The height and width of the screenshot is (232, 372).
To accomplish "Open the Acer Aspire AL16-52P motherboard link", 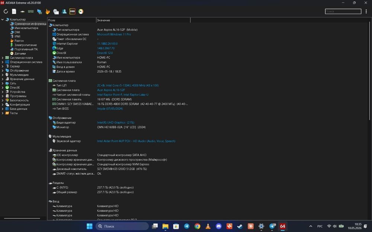I will pos(111,90).
